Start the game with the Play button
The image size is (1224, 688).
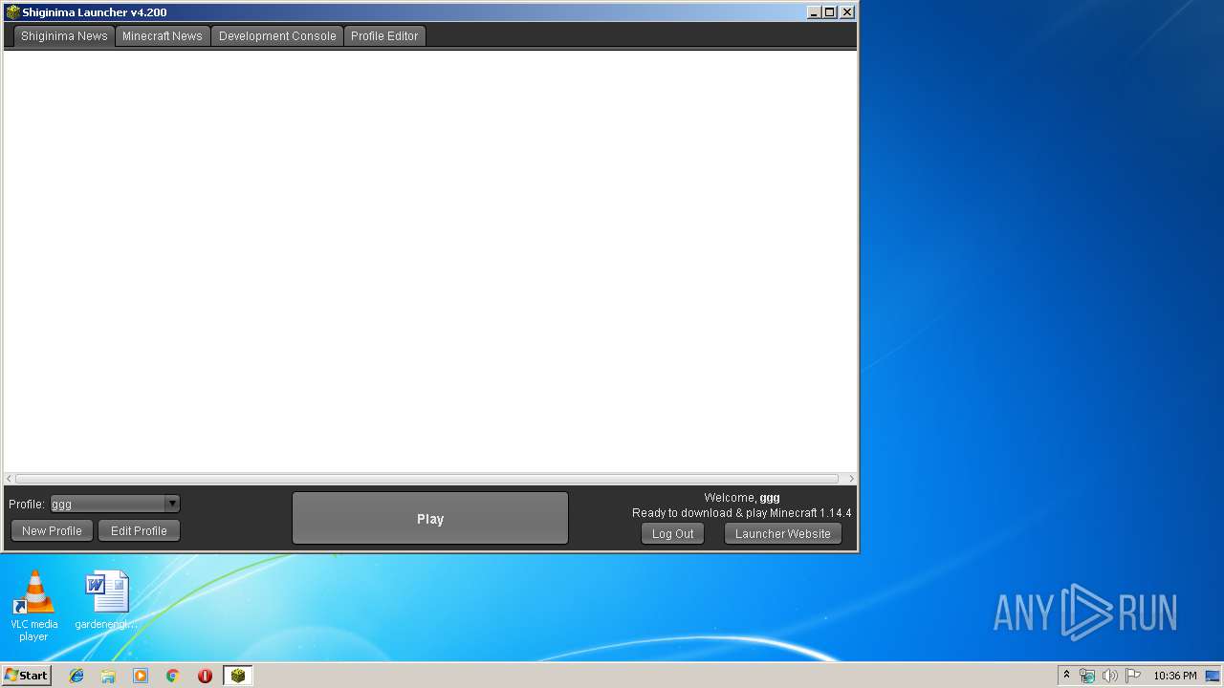tap(430, 519)
